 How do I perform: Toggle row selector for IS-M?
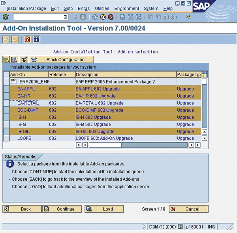pyautogui.click(x=6, y=124)
